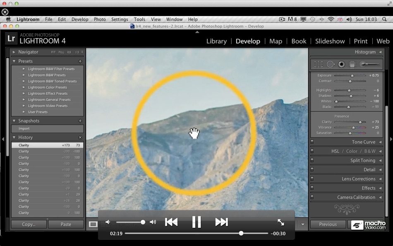
Task: Expand the Navigator panel
Action: (14, 52)
